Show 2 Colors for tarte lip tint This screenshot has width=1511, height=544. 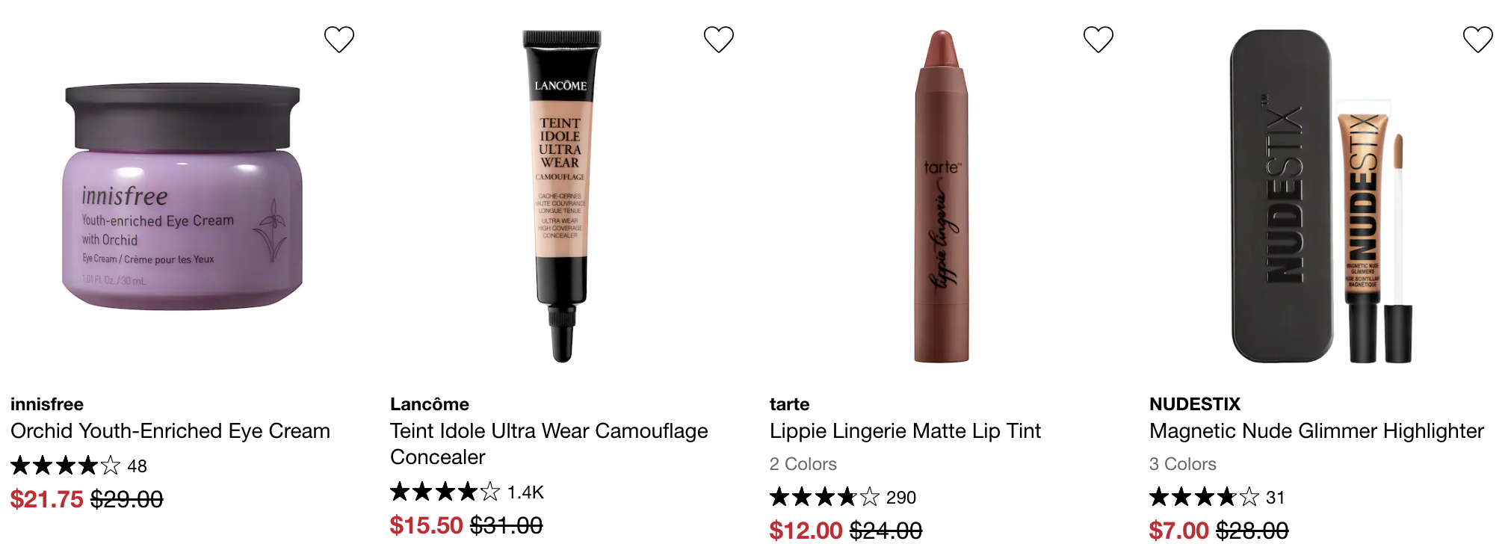pyautogui.click(x=803, y=464)
